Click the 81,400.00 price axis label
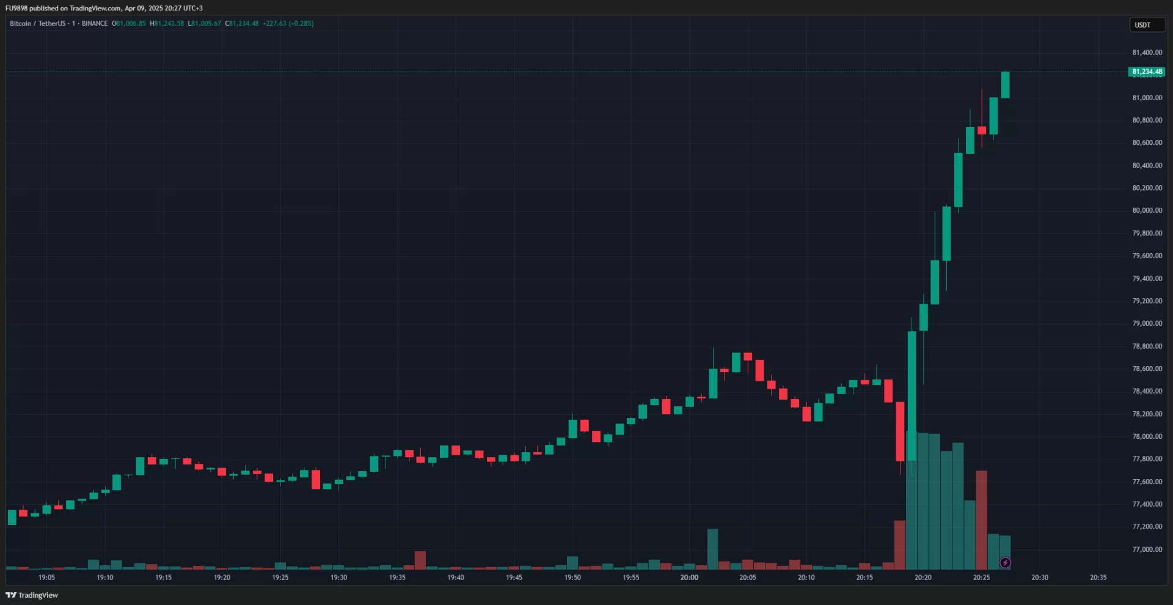1173x605 pixels. 1147,53
